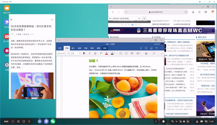Redo action in Word title bar
The height and width of the screenshot is (125, 217).
[162, 48]
